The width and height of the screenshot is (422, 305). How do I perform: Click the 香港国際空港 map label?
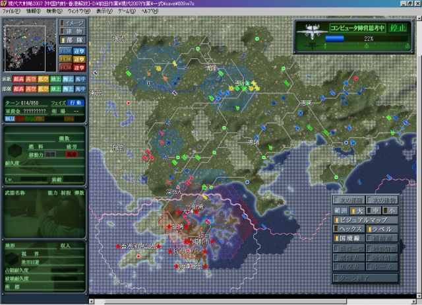click(138, 246)
